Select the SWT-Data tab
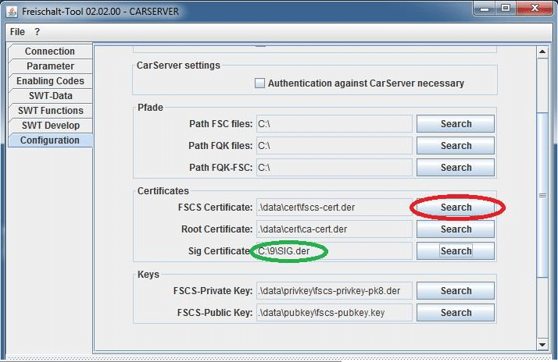Viewport: 558px width, 362px height. pos(50,96)
